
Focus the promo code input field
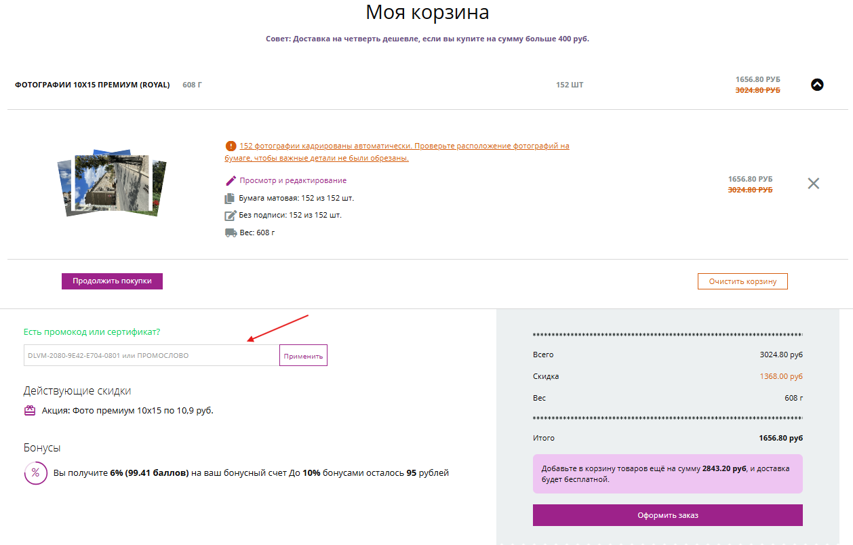tap(151, 355)
